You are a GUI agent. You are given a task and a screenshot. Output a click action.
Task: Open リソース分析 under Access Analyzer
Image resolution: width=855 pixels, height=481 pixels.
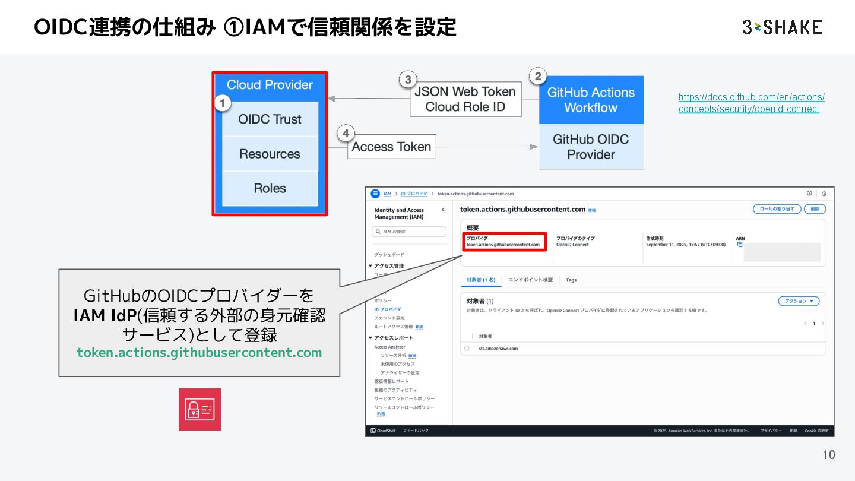[x=393, y=355]
